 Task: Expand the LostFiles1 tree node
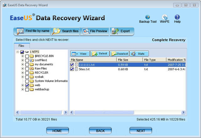(x=23, y=60)
